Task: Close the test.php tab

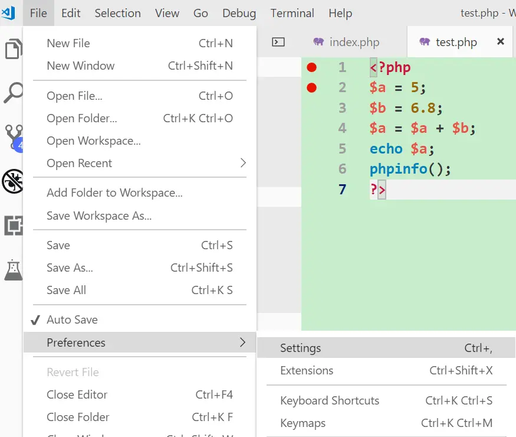Action: click(501, 41)
